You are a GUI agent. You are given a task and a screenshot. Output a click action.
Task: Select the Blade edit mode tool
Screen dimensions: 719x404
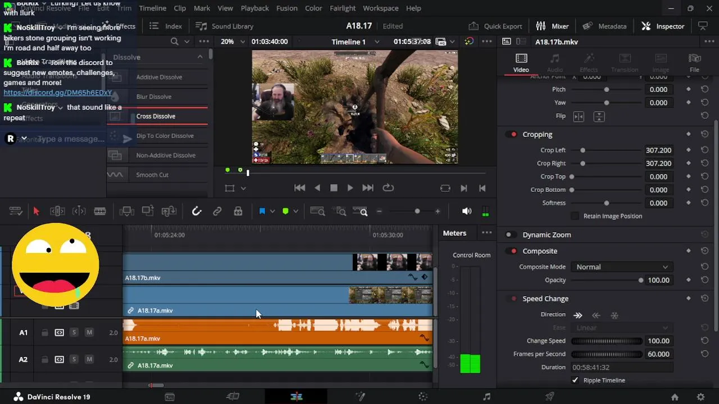coord(100,212)
